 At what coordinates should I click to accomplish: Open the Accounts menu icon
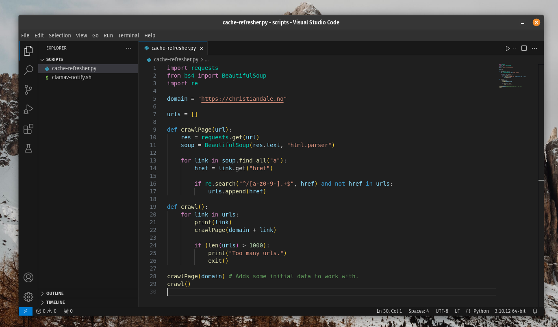tap(28, 277)
